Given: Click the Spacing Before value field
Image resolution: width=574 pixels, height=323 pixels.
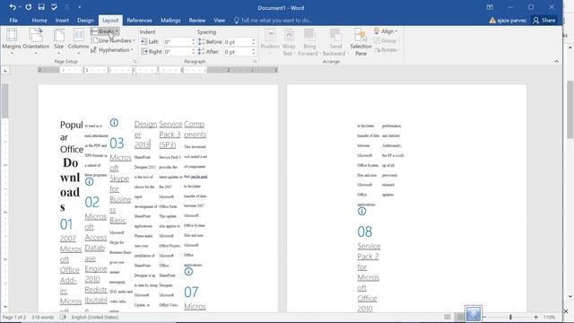Looking at the screenshot, I should [x=238, y=42].
